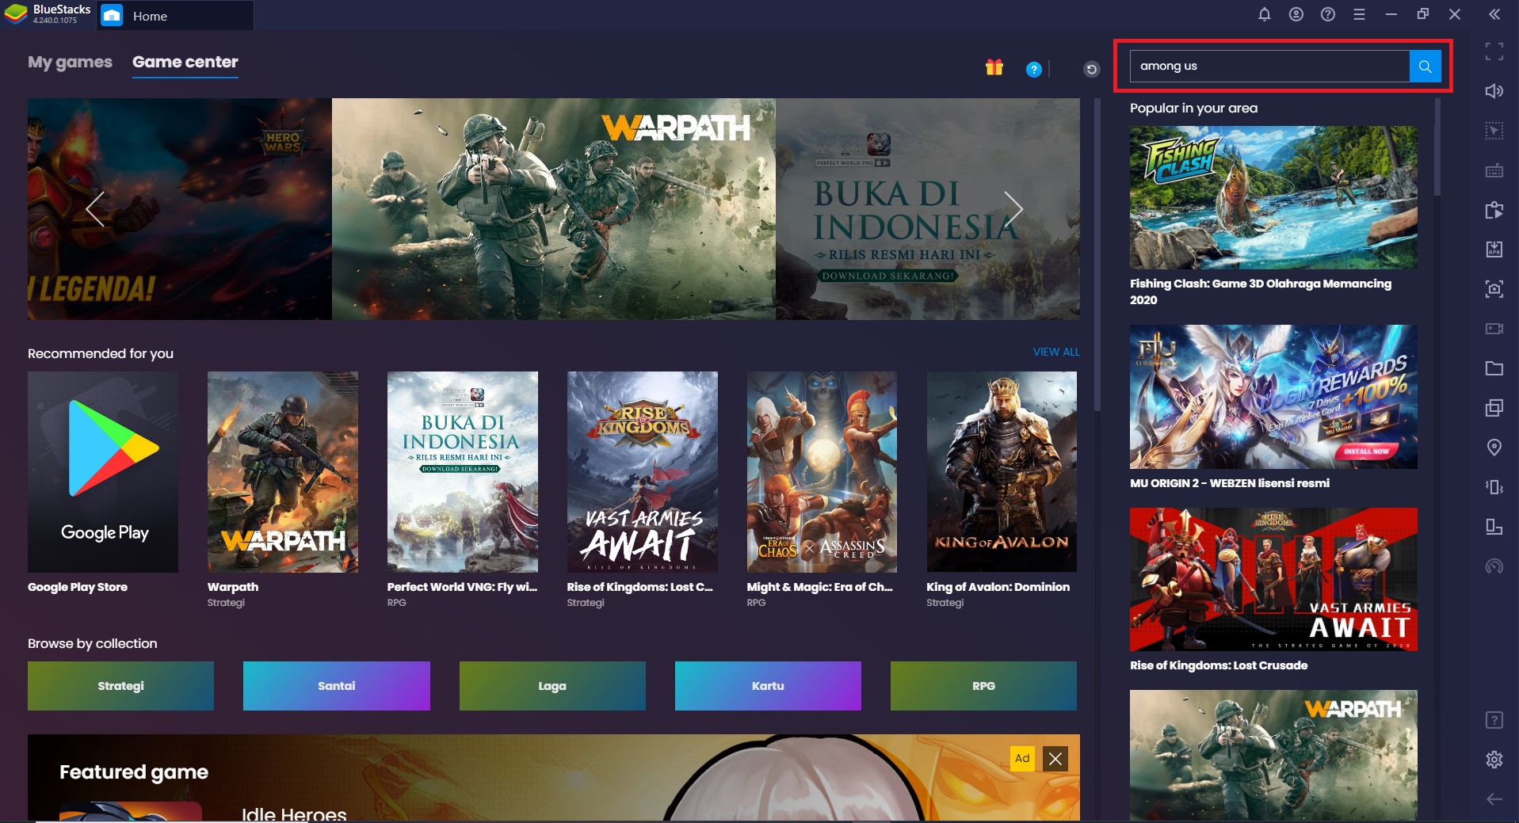
Task: Open the RPG collection
Action: click(983, 686)
